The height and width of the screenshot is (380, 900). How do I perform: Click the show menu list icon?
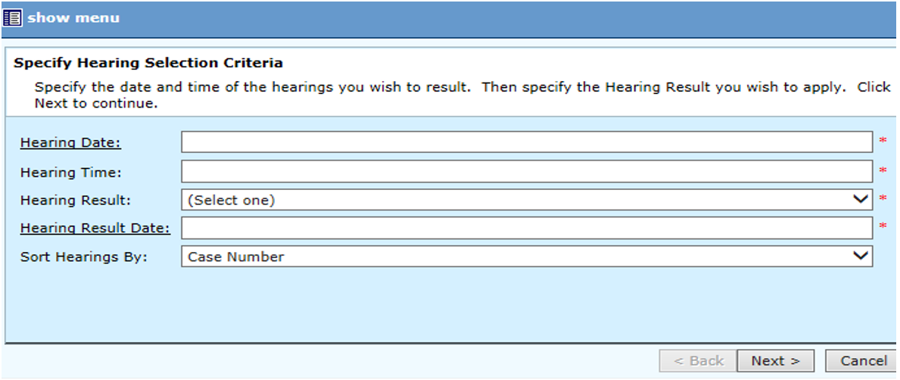(13, 17)
